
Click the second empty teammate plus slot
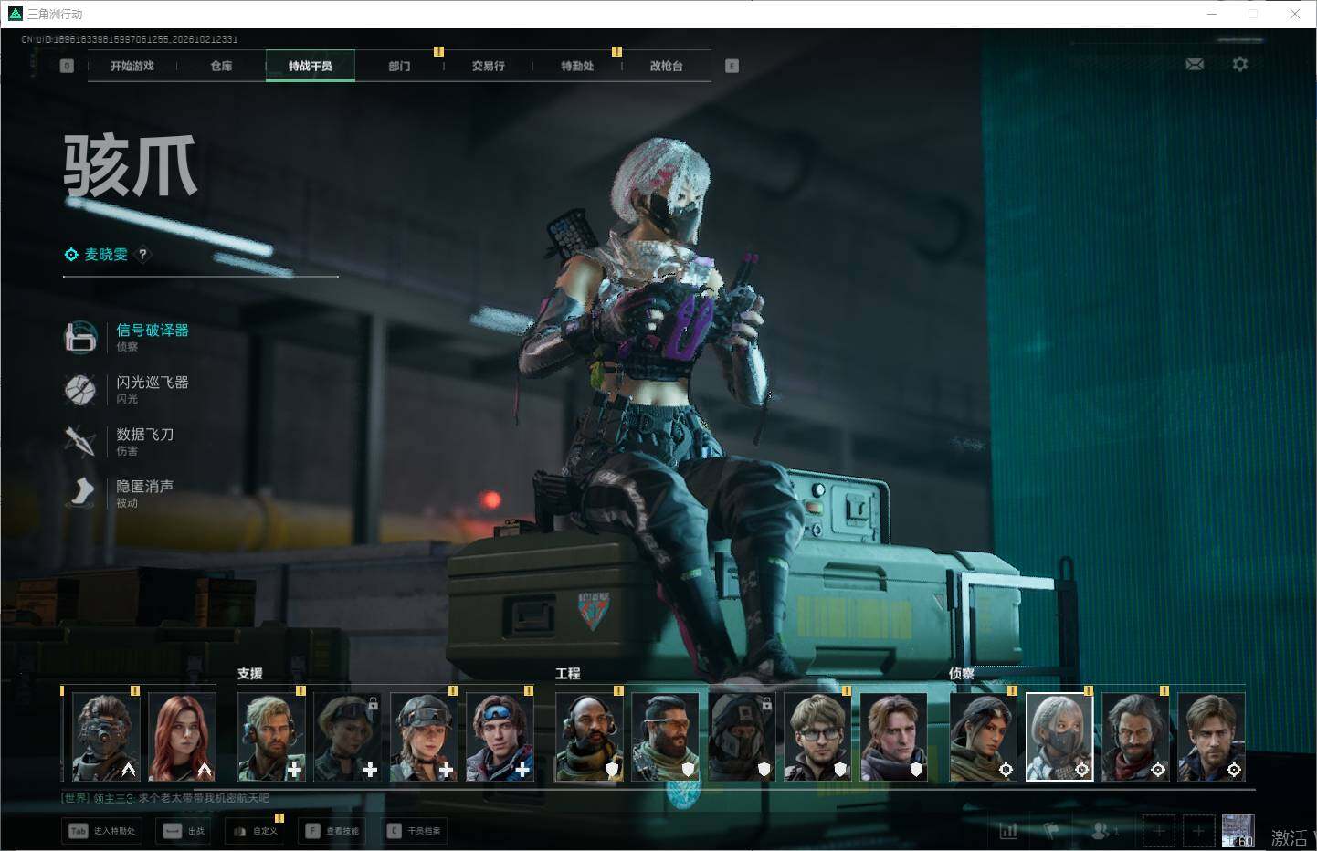1198,831
